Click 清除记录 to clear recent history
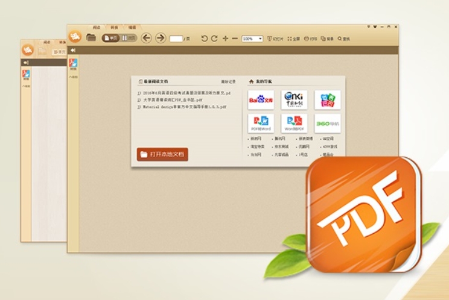Screen dimensions: 449x300 228,82
